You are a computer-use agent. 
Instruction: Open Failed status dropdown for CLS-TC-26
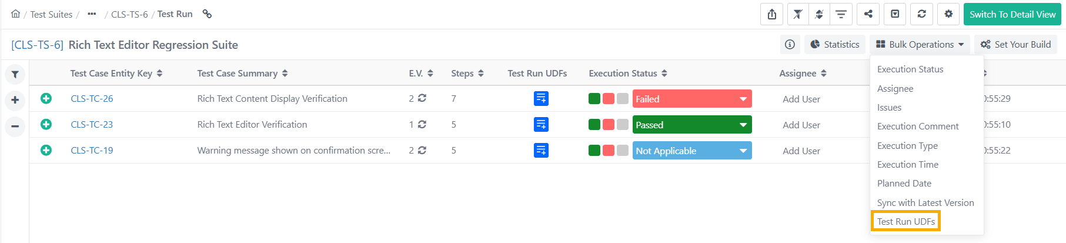(x=692, y=99)
